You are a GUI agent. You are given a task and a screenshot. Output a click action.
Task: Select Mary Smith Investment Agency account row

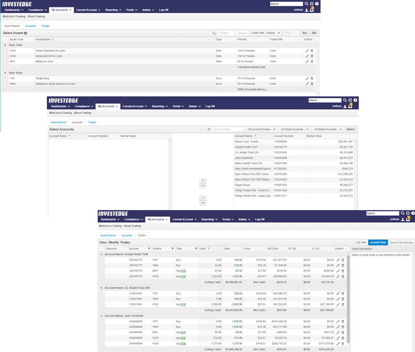click(294, 169)
